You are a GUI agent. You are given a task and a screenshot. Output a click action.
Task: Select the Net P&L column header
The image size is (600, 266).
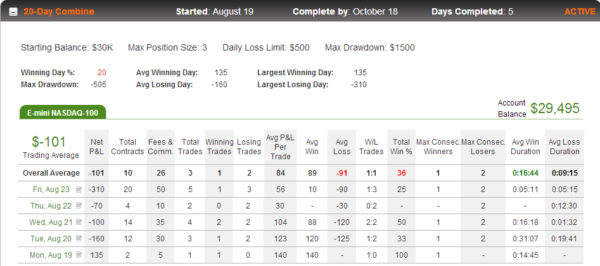pyautogui.click(x=97, y=147)
